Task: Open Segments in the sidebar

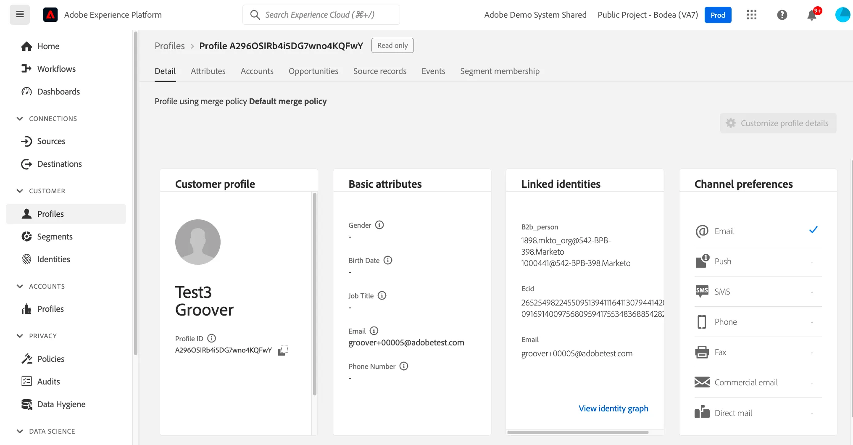Action: coord(66,237)
